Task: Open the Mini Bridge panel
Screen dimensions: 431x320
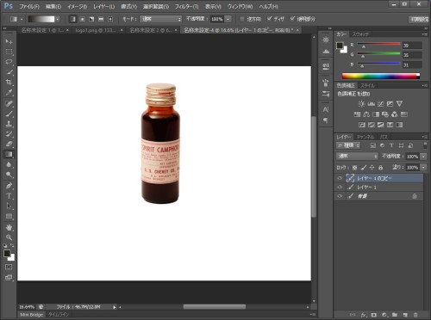Action: 31,315
